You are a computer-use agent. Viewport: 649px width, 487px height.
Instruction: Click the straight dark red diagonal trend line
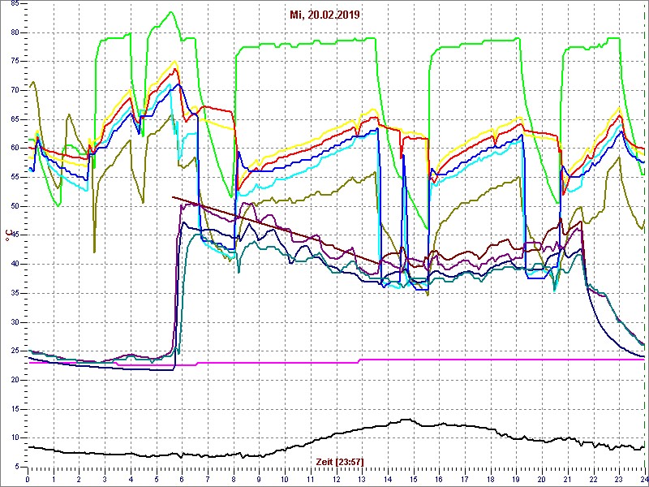[x=275, y=230]
